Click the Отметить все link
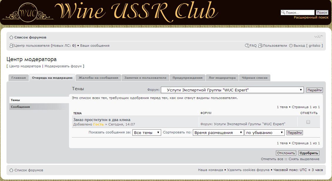332x181 pixels. tap(272, 159)
